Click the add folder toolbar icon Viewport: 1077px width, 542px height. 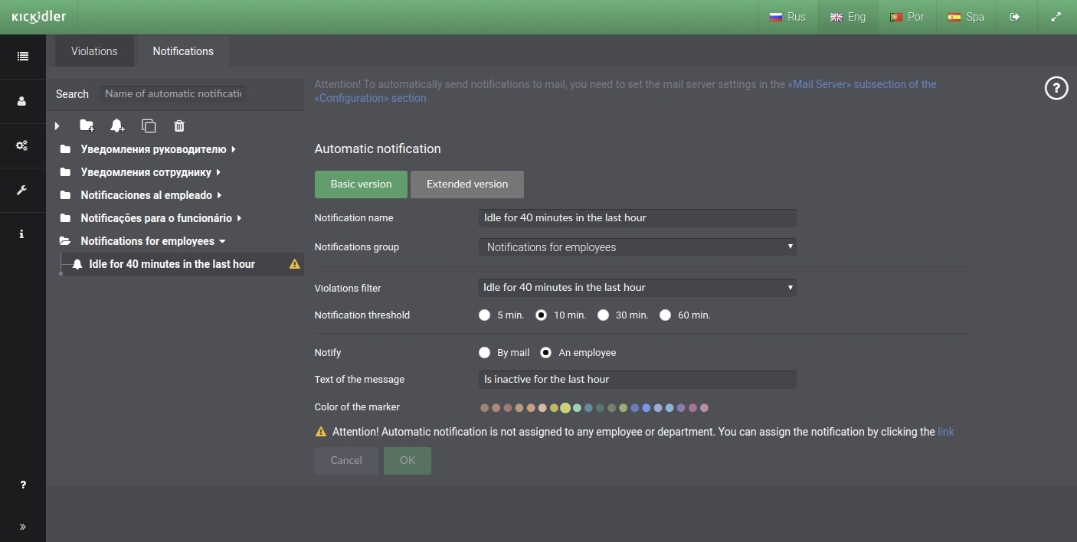coord(87,126)
